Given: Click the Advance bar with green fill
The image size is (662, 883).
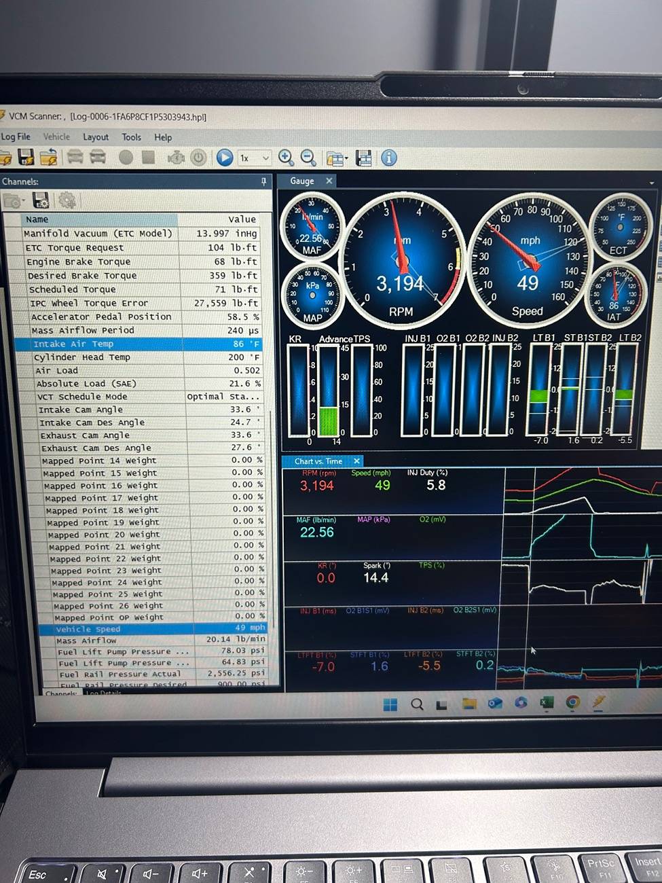Looking at the screenshot, I should (x=329, y=391).
